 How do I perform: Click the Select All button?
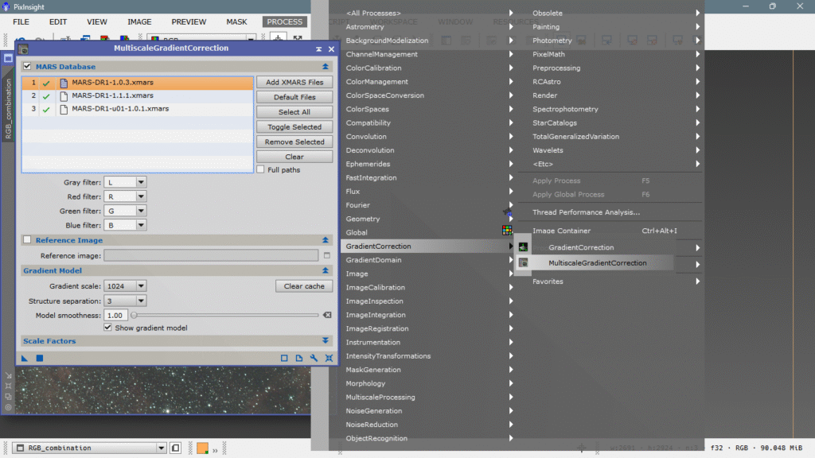click(294, 112)
